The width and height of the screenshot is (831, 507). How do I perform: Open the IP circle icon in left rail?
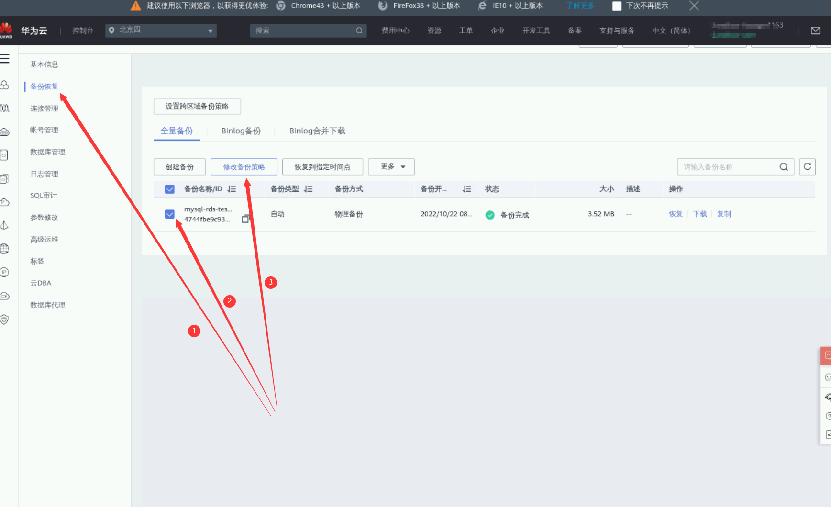click(4, 272)
